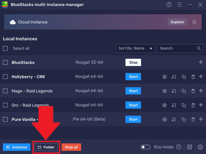Tick the Select all checkbox
Image resolution: width=206 pixels, height=154 pixels.
[x=5, y=48]
